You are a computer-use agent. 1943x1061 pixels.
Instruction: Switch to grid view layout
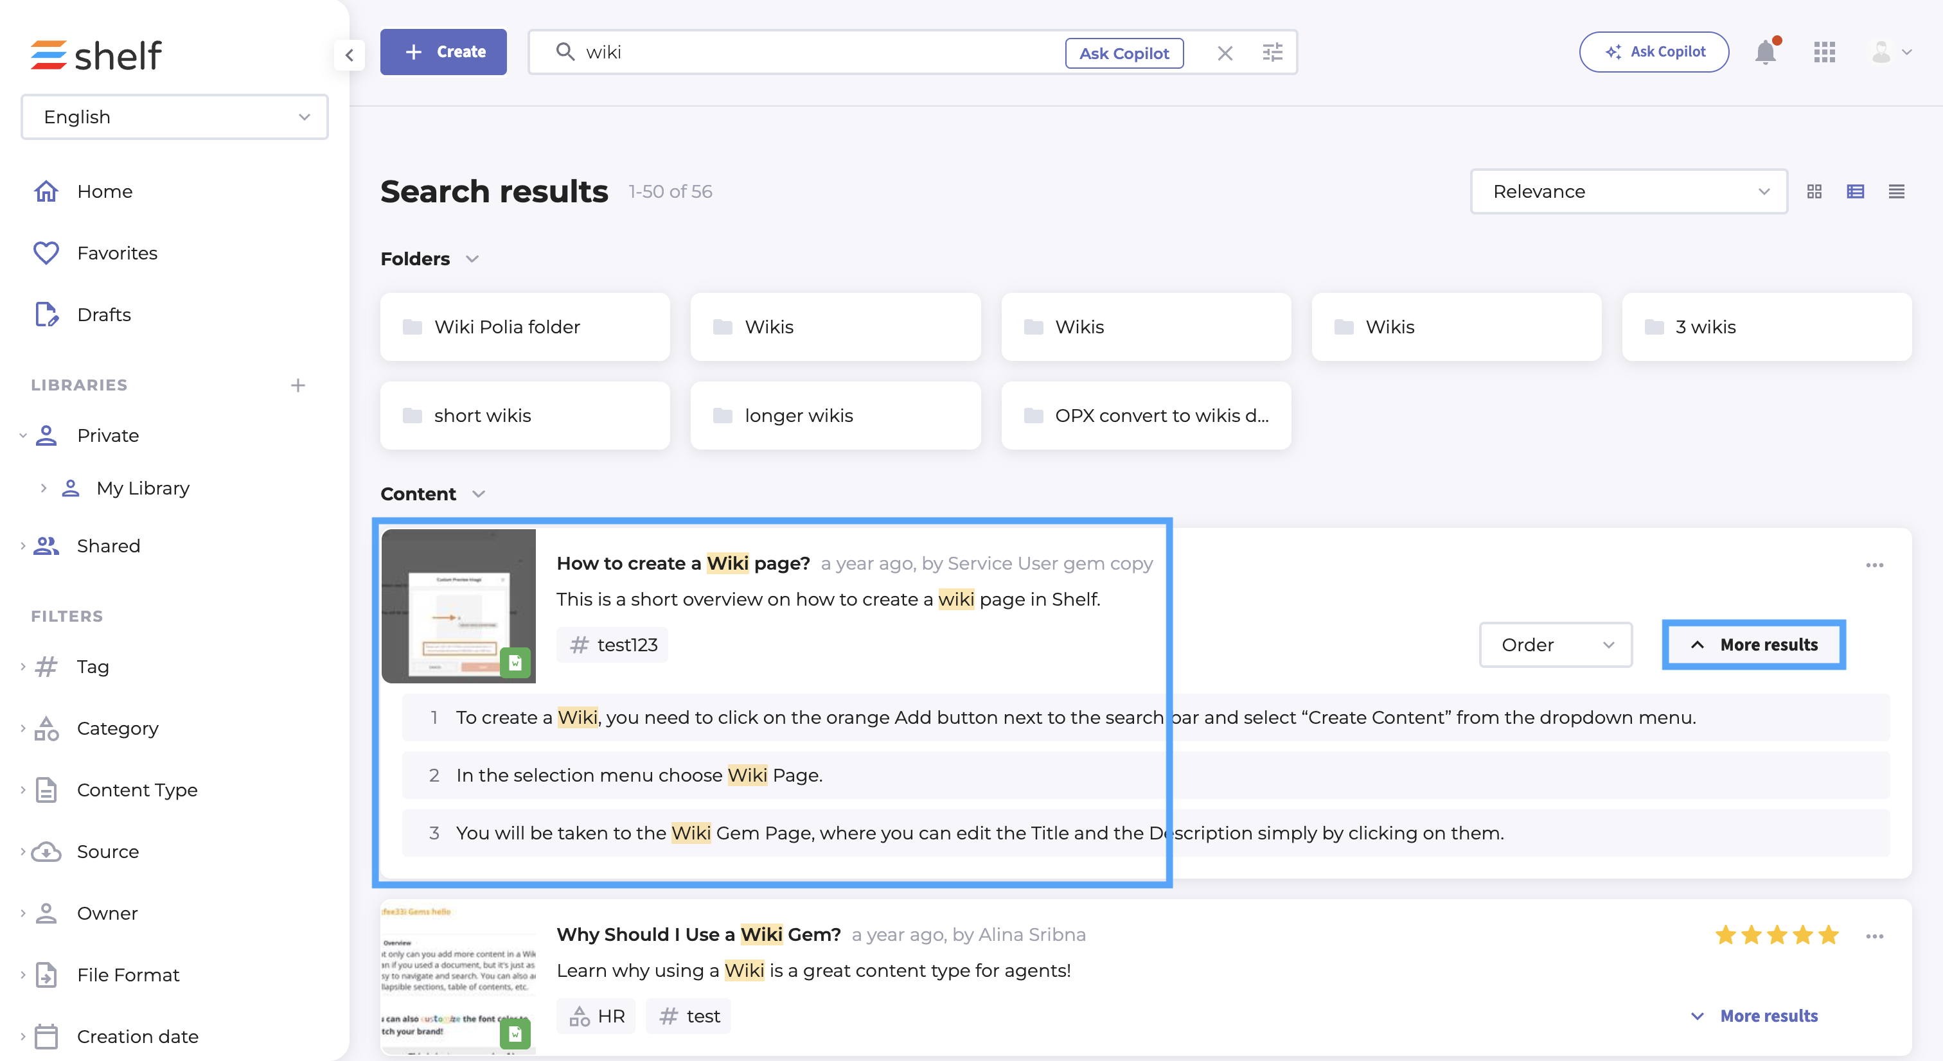1814,191
